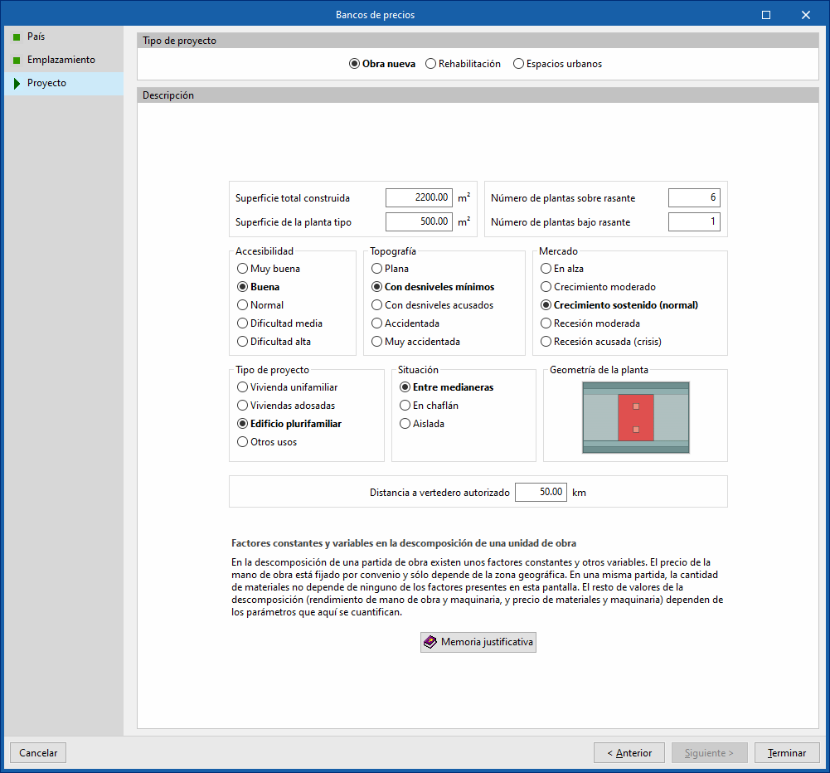Pick Viviendas adosadas project type
Screen dimensions: 830x773
(286, 406)
